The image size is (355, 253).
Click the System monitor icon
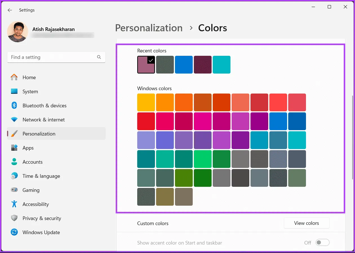click(14, 91)
